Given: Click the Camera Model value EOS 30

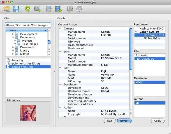Looking at the screenshot, I should point(106,35).
